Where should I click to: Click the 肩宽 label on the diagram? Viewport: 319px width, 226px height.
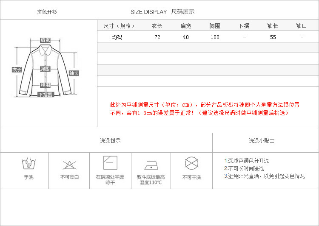pyautogui.click(x=45, y=40)
